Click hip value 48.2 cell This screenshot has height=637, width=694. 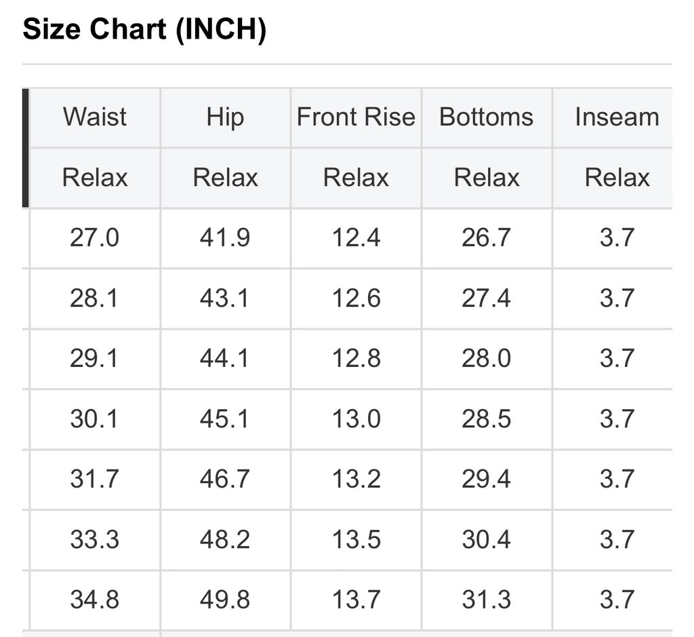(225, 539)
